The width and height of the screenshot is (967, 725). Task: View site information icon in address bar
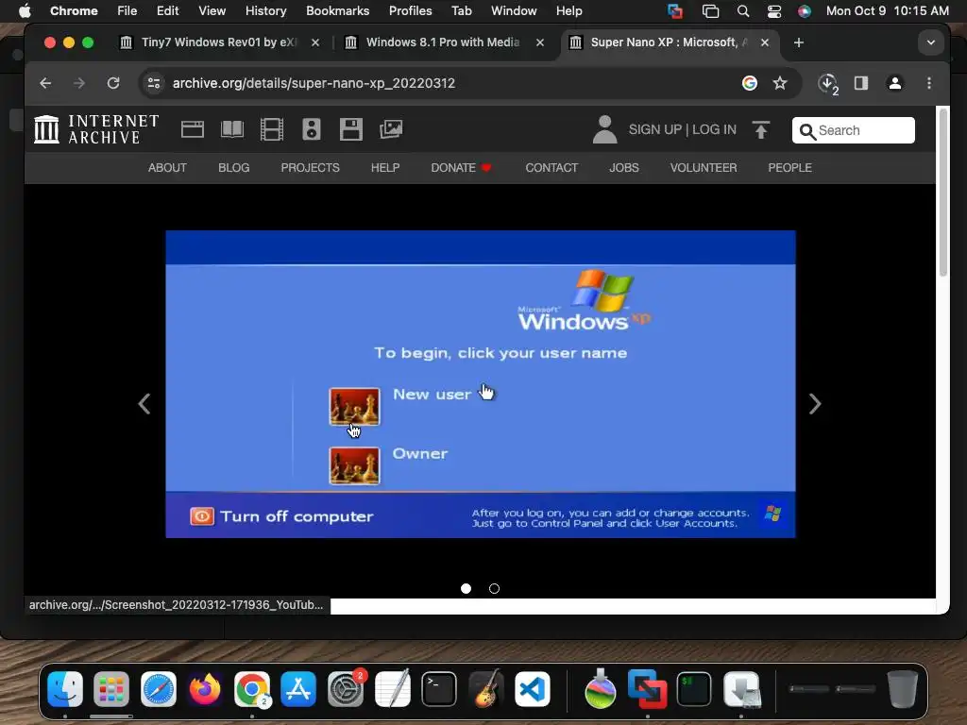click(x=154, y=83)
